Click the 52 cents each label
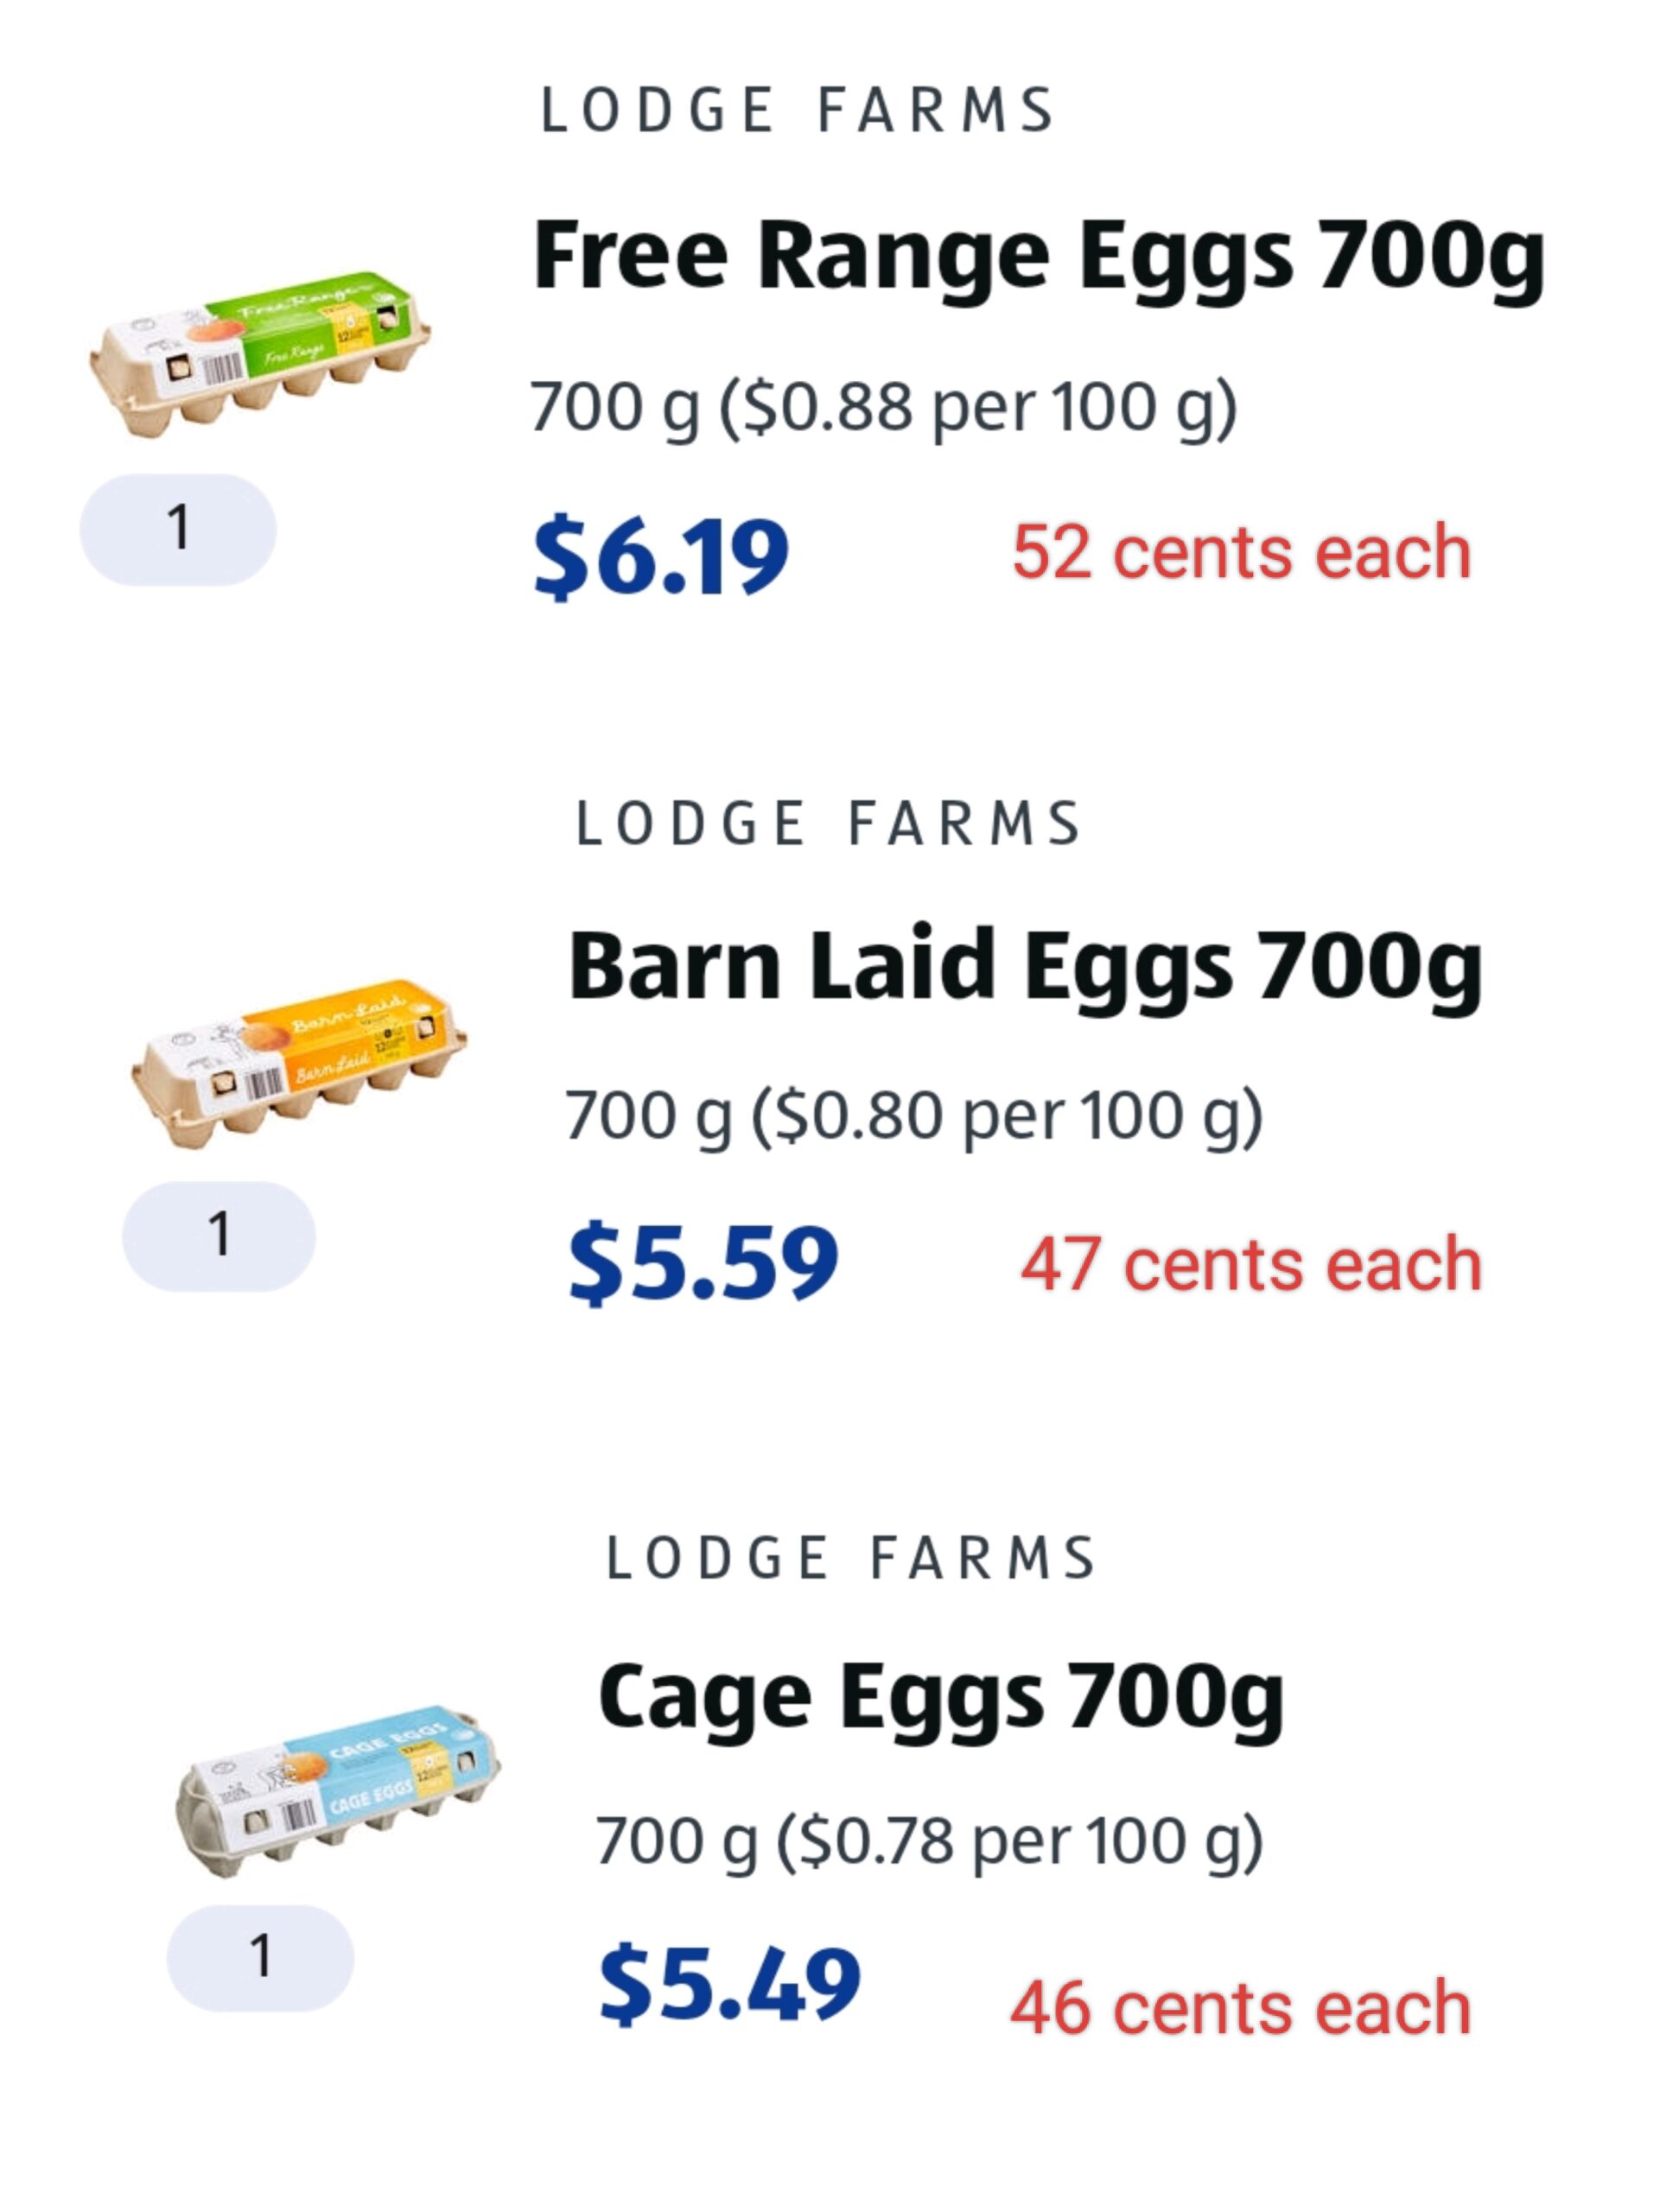The image size is (1679, 2212). click(x=1241, y=552)
